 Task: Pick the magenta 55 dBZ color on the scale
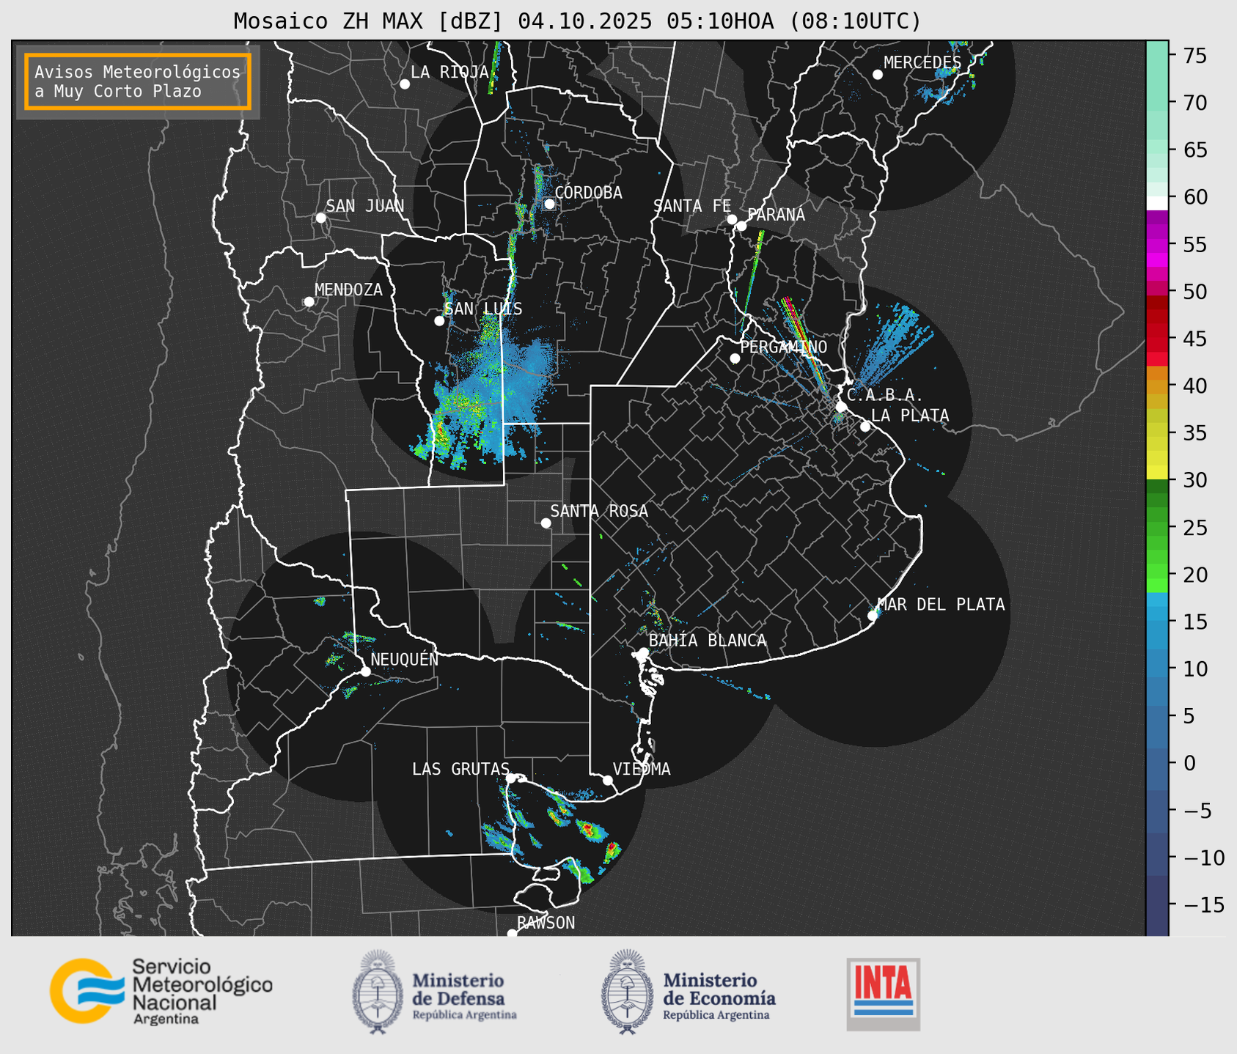click(1157, 245)
